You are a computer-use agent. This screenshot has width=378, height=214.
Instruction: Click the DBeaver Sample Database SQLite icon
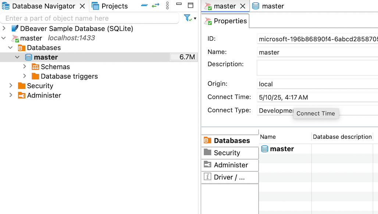click(x=15, y=29)
